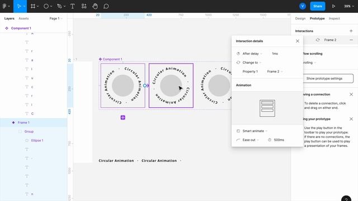The height and width of the screenshot is (201, 358).
Task: Open the Ease out easing dropdown
Action: click(251, 140)
